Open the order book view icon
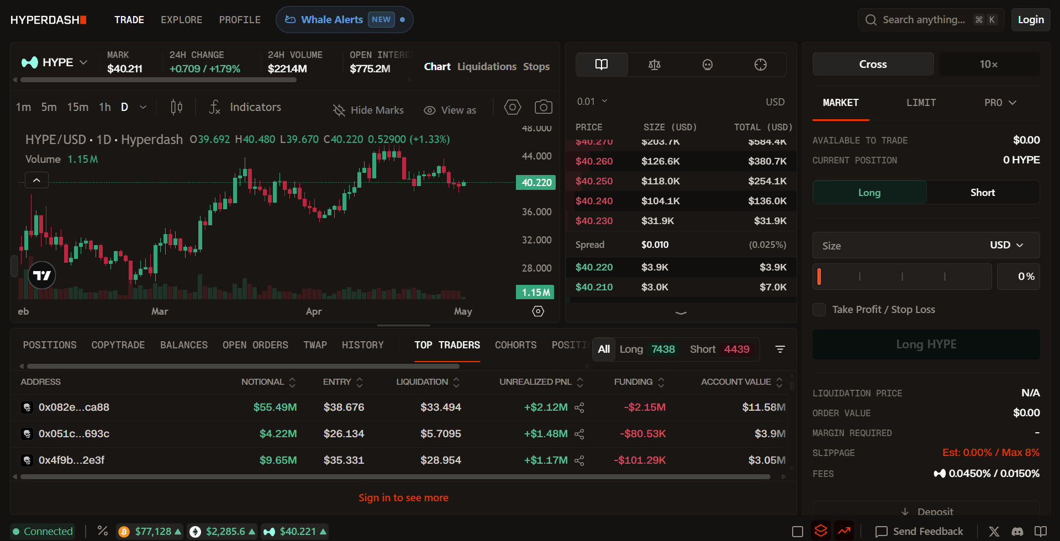The width and height of the screenshot is (1060, 541). pos(602,65)
